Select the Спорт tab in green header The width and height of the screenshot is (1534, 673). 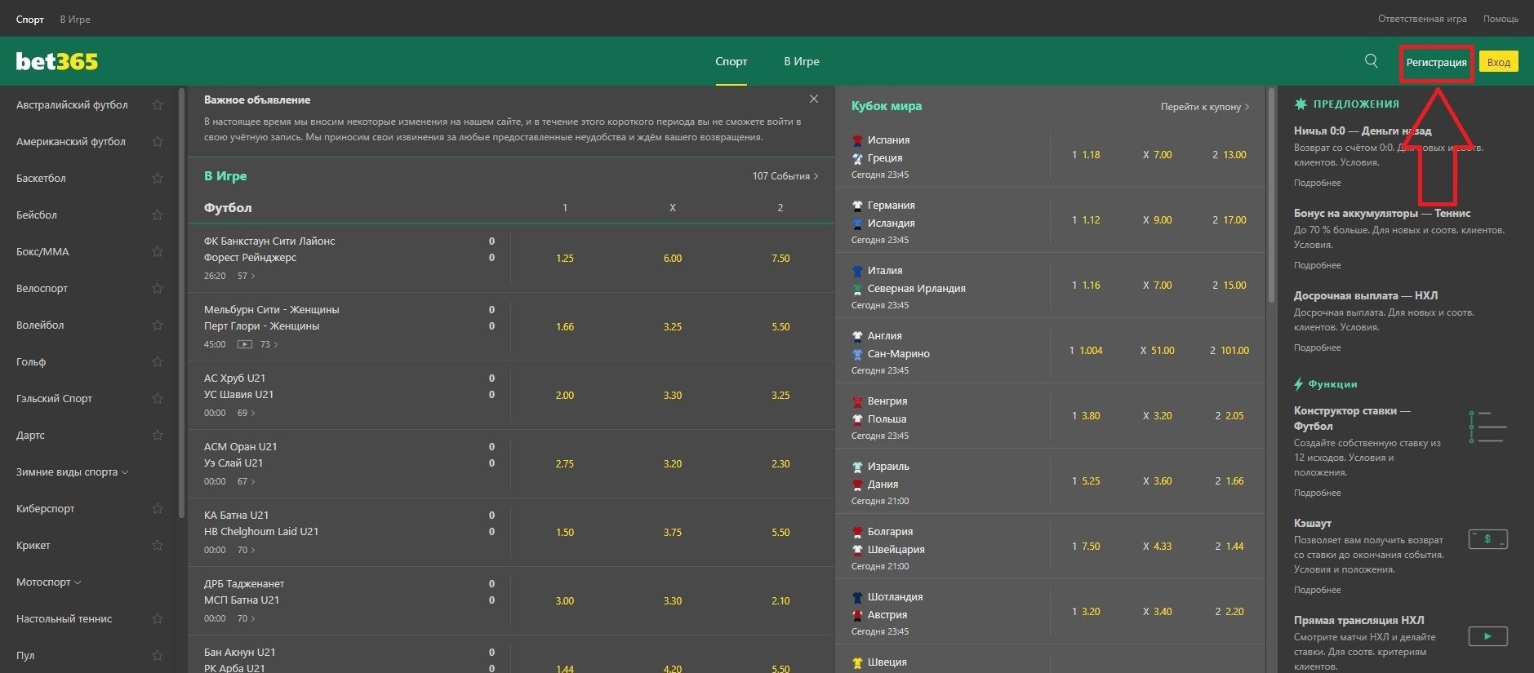coord(731,62)
